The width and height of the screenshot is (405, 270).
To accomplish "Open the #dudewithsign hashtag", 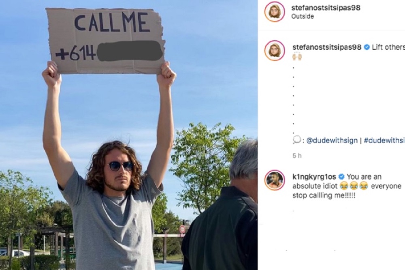I will (x=384, y=140).
